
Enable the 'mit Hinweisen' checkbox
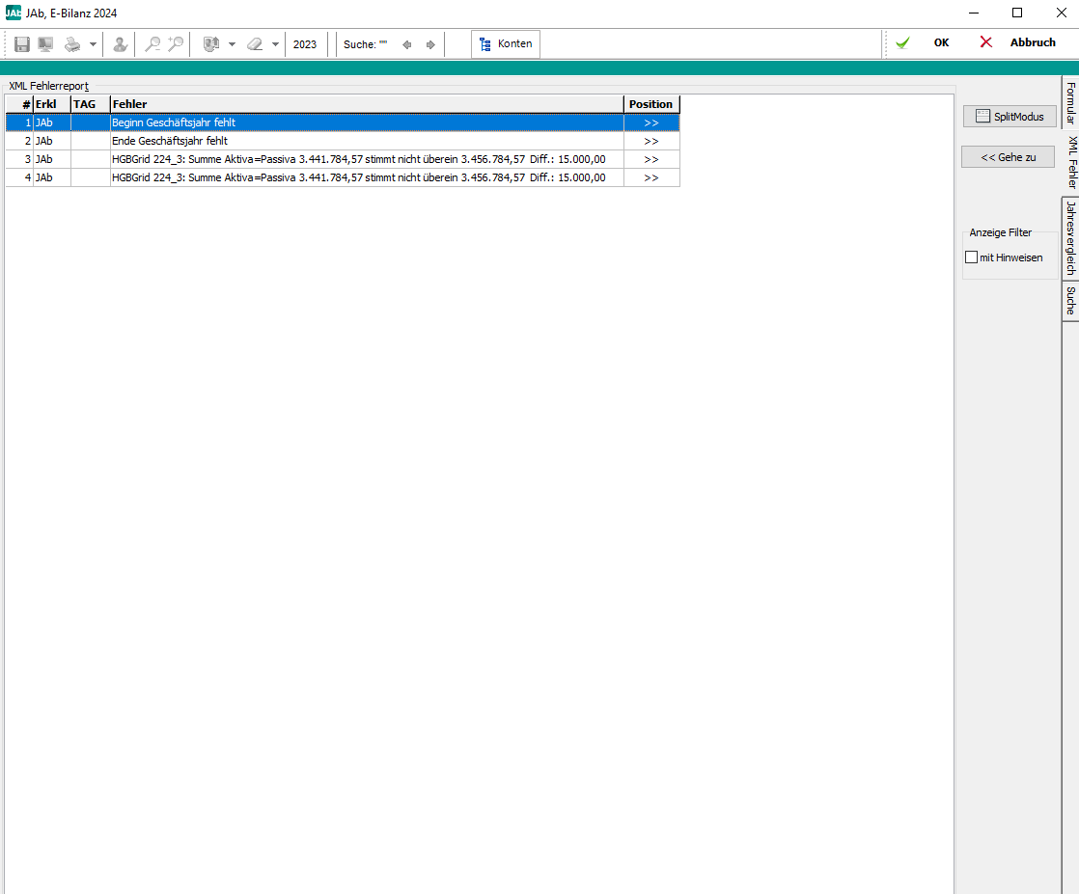pyautogui.click(x=972, y=257)
